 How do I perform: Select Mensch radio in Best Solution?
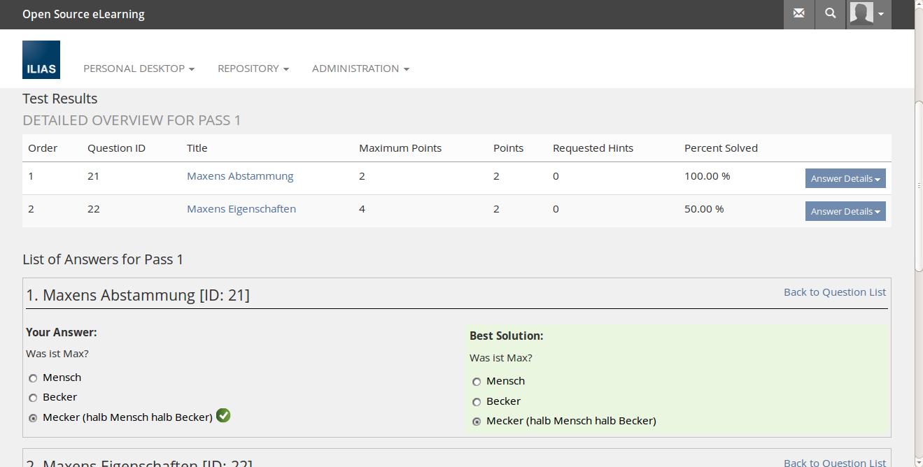click(x=477, y=382)
